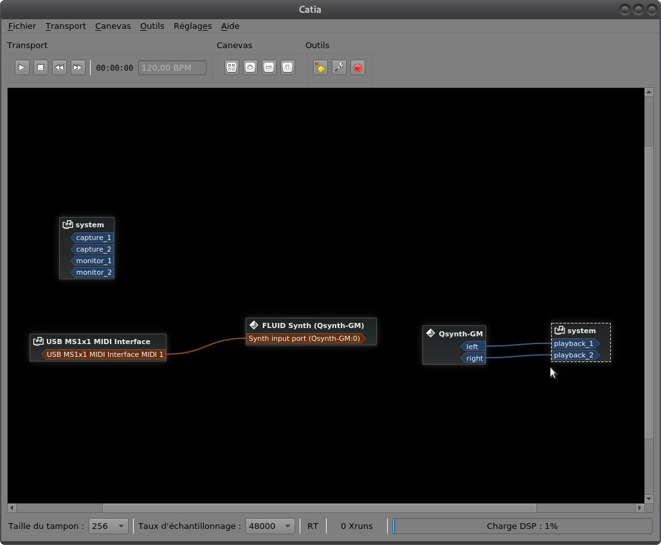
Task: Open the Taille du tampon dropdown
Action: [x=108, y=526]
